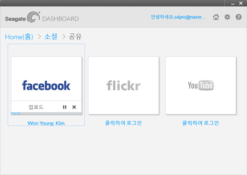Open the account greeting s4pro@naver link
This screenshot has height=175, width=247.
pos(179,17)
